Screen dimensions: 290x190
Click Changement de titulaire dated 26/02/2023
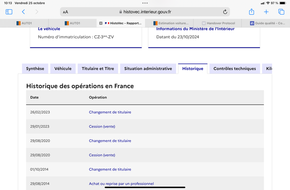tap(110, 112)
